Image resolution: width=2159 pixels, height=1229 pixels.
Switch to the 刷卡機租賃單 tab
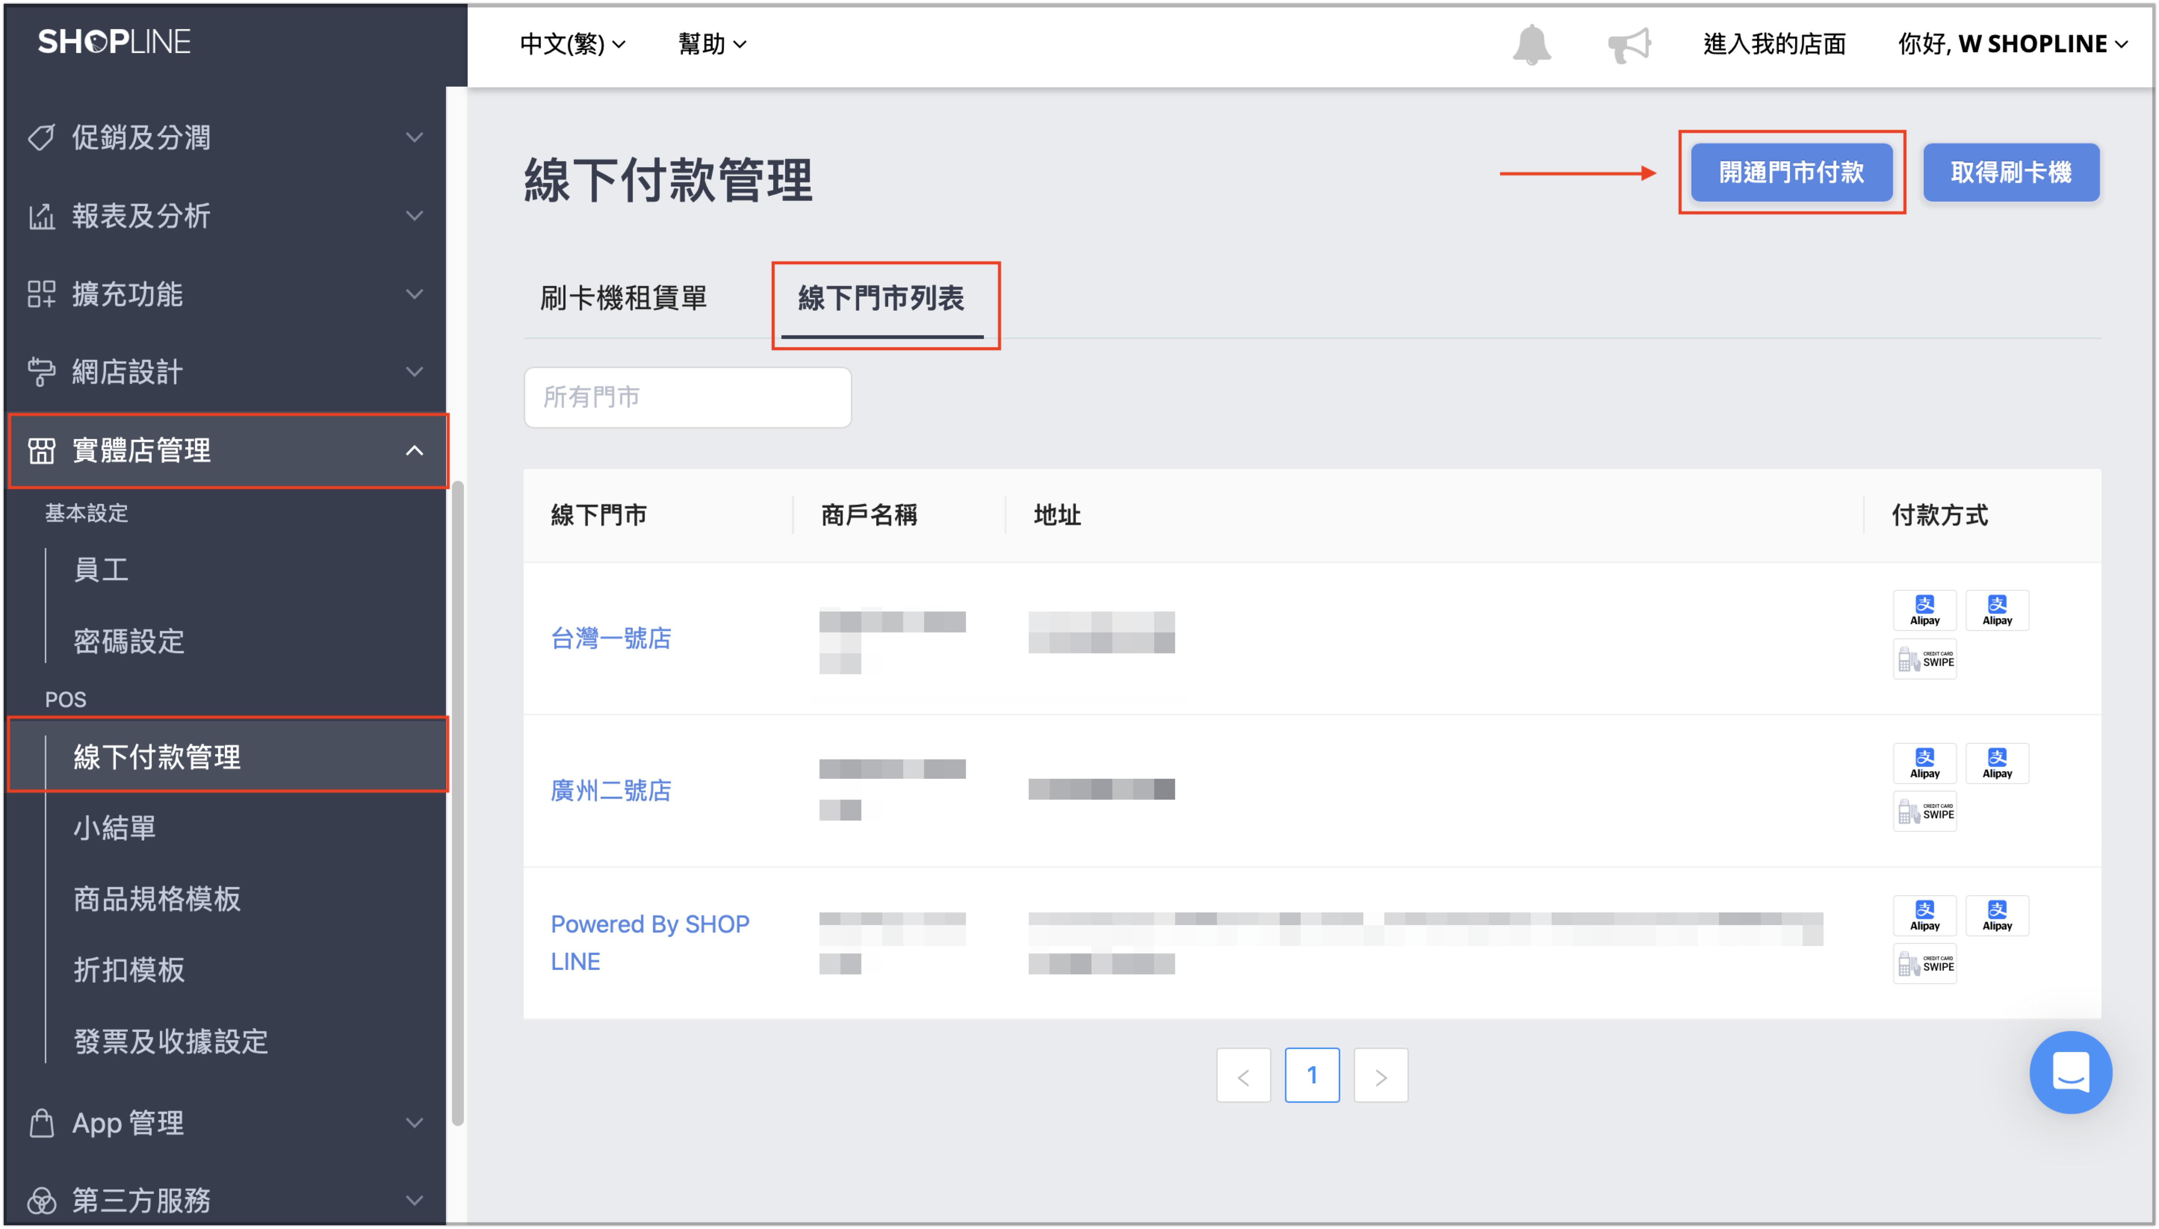[623, 298]
